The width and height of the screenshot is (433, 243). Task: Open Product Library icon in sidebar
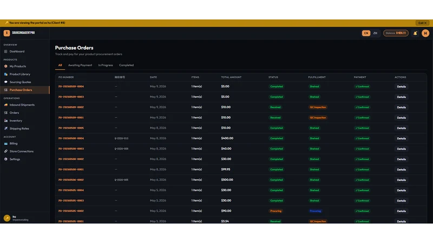(x=6, y=75)
